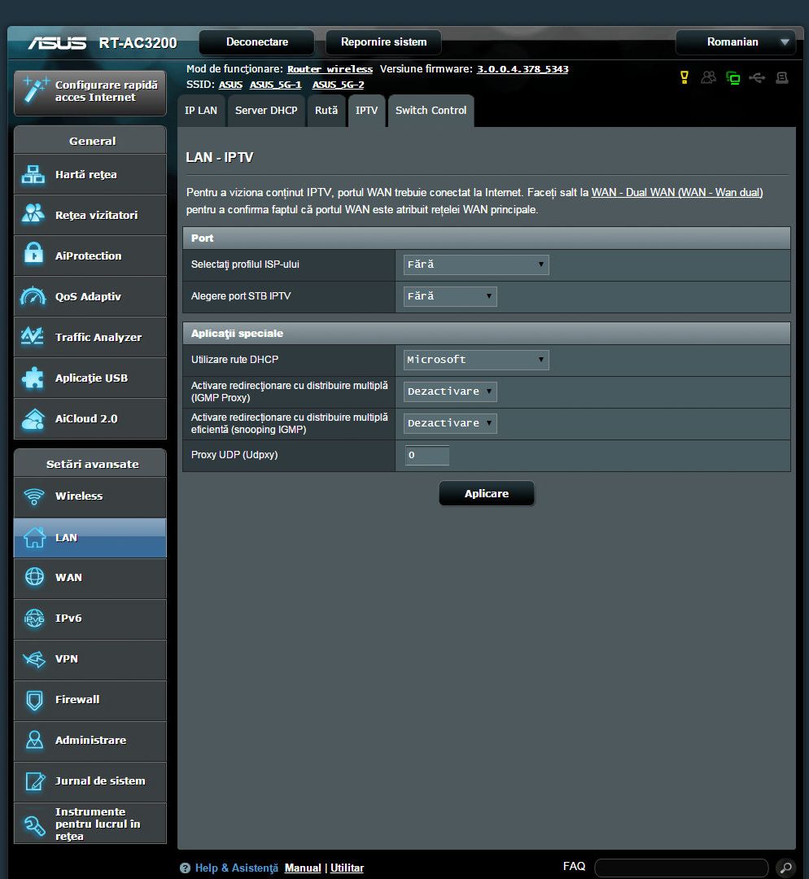Open the Utilizare rute DHCP dropdown

[476, 360]
